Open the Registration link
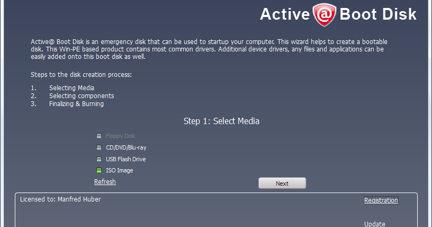The width and height of the screenshot is (432, 227). click(381, 200)
